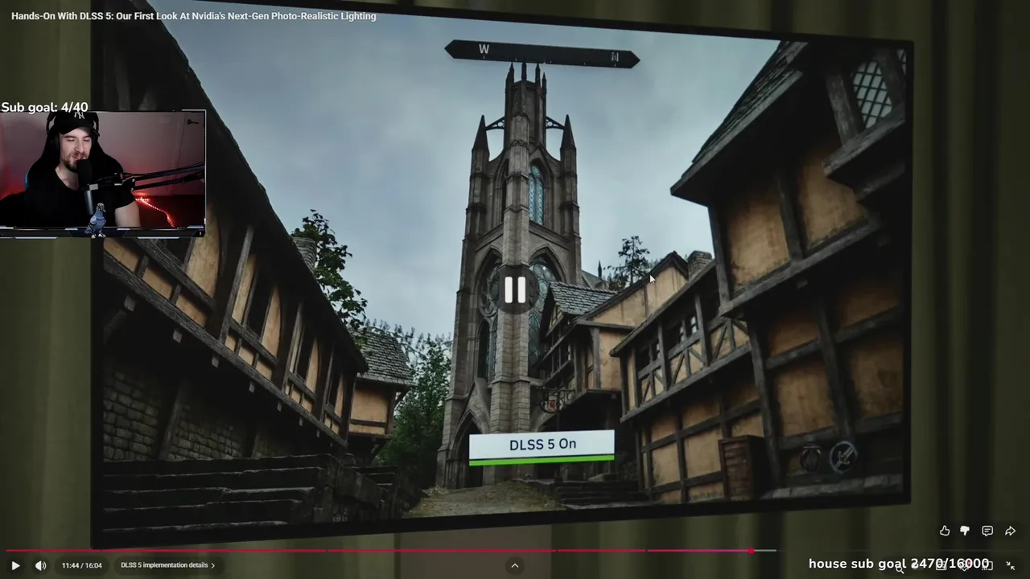
Task: Click the red scrubber handle on the progress bar
Action: (x=751, y=551)
